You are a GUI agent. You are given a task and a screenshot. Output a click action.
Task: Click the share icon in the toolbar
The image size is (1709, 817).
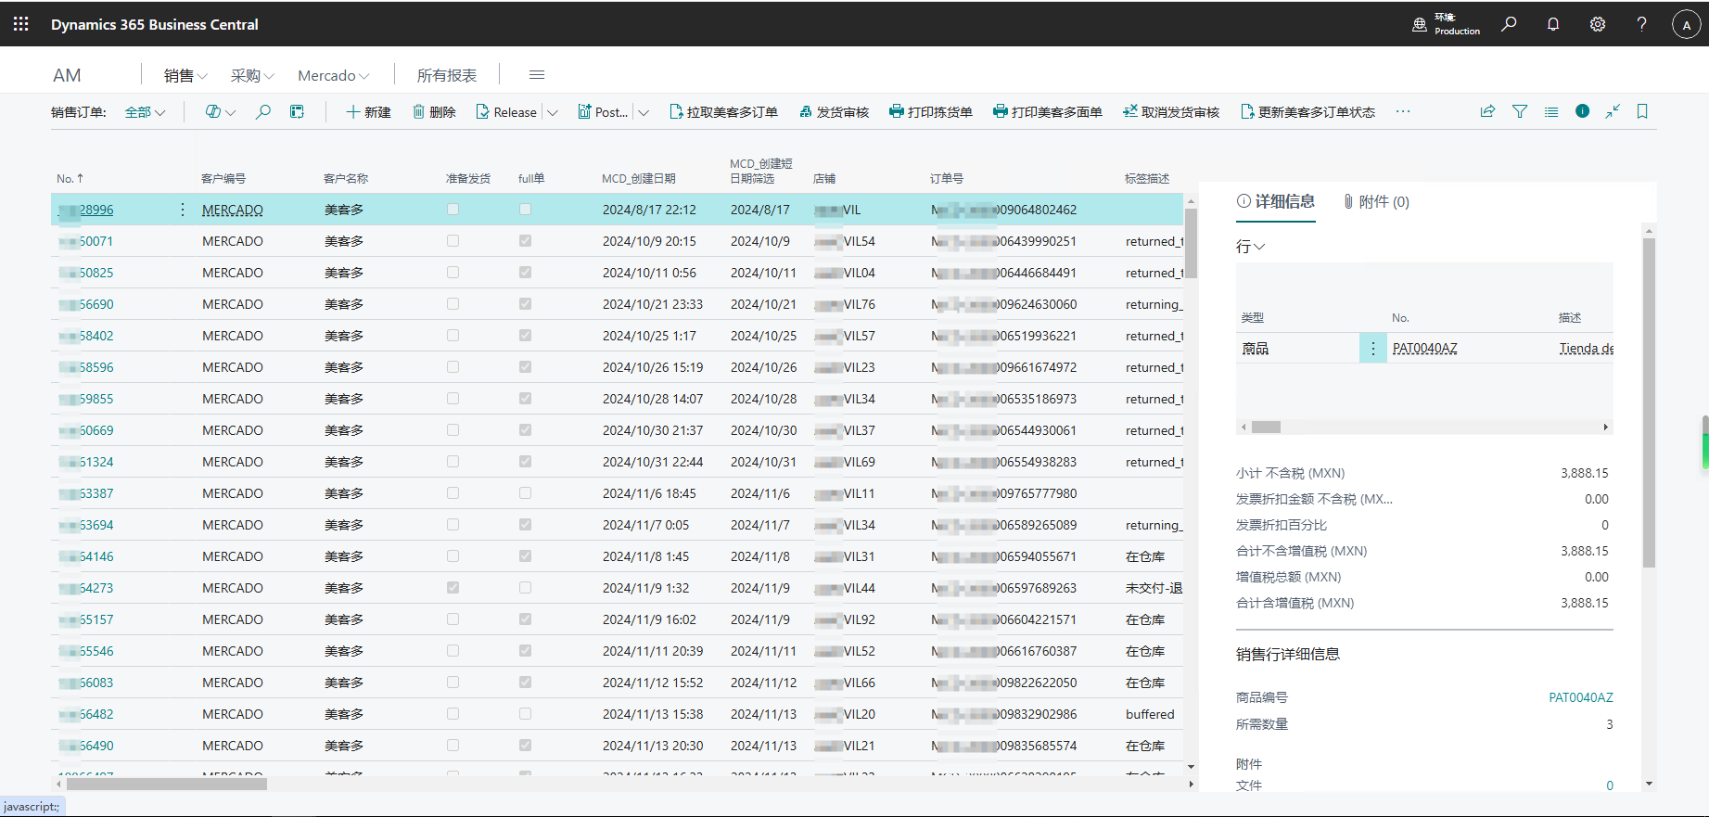(1487, 111)
